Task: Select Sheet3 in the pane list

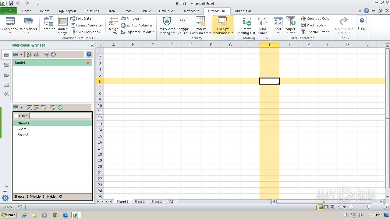Action: (23, 135)
